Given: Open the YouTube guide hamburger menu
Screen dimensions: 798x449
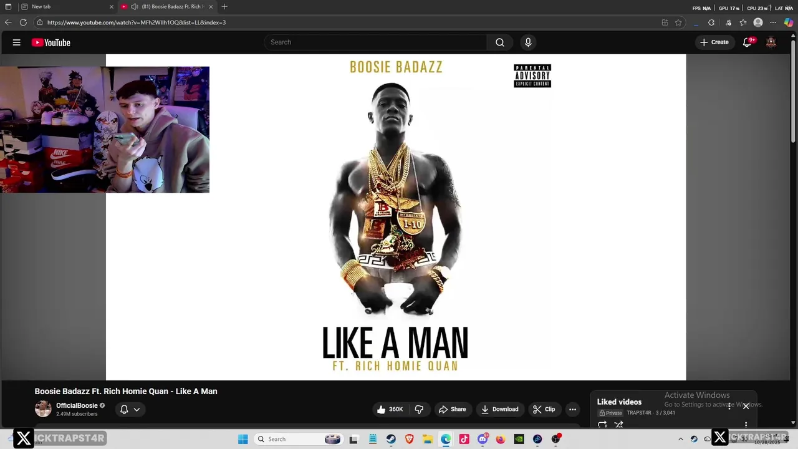Looking at the screenshot, I should point(17,42).
